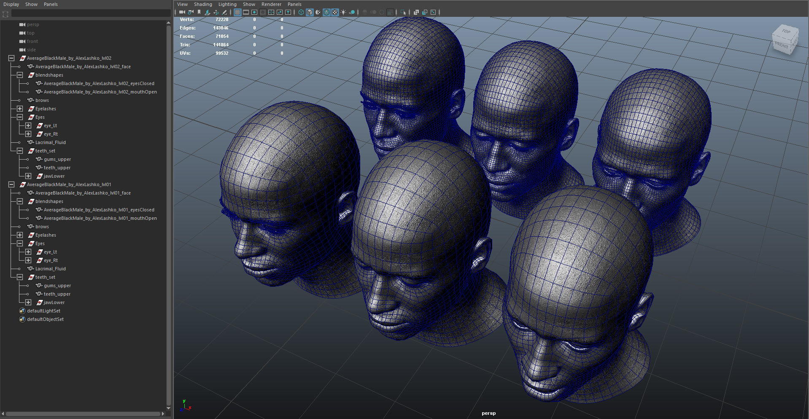Select the Grease Pencil tool icon
This screenshot has height=419, width=809.
(x=224, y=12)
